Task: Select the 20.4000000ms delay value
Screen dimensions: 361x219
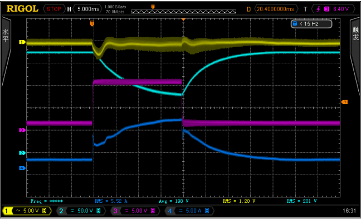Action: pos(275,9)
